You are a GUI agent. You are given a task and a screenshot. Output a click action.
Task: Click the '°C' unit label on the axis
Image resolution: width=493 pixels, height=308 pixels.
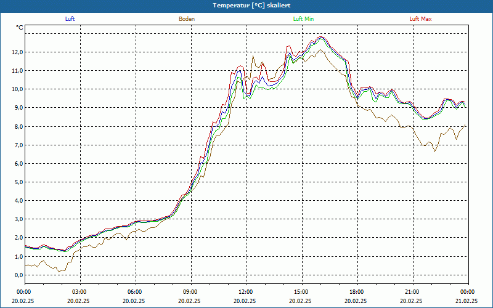point(20,28)
